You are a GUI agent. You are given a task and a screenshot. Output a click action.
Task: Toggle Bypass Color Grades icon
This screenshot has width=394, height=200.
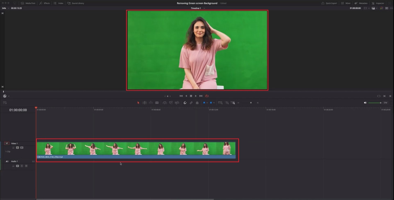click(x=381, y=8)
